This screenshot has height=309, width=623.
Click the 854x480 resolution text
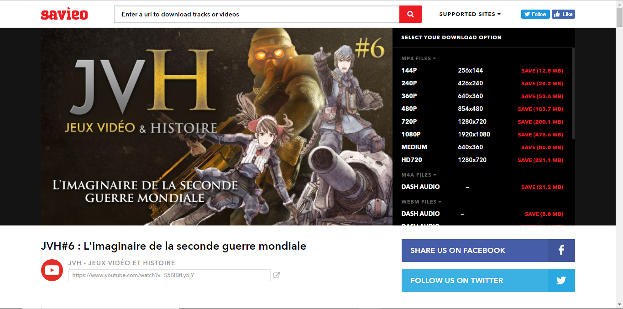pyautogui.click(x=471, y=109)
